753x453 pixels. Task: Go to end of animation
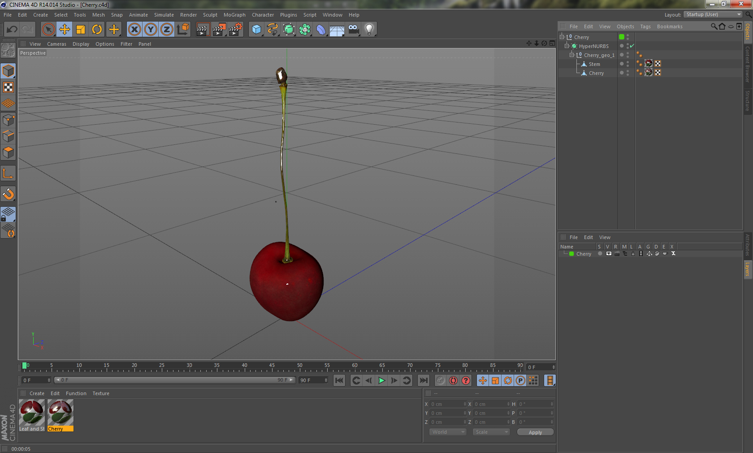pos(423,380)
